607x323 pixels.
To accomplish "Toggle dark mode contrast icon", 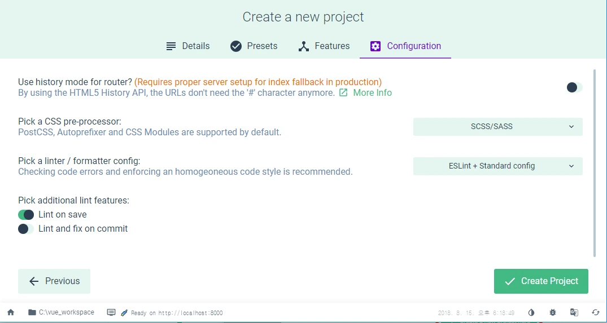I will [x=531, y=312].
